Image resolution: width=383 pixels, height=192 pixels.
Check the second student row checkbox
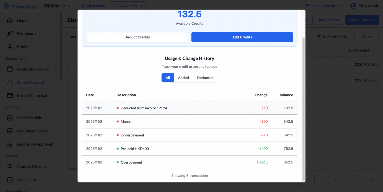(74, 78)
